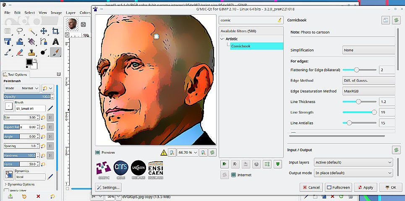This screenshot has height=201, width=405.
Task: Click the Dynamics preview icon button
Action: click(9, 175)
